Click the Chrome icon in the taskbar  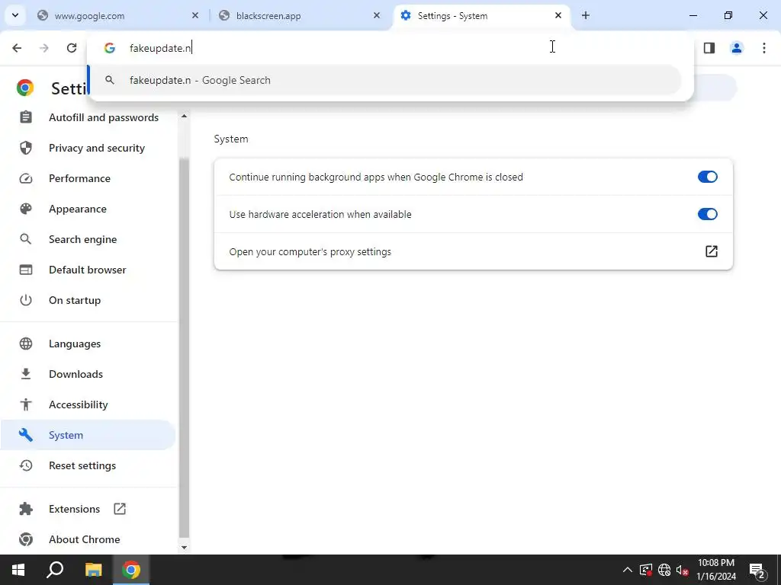click(x=131, y=570)
